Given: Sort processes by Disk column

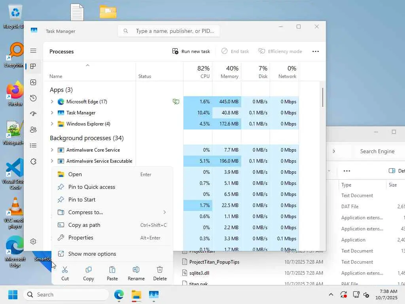Looking at the screenshot, I should (256, 72).
